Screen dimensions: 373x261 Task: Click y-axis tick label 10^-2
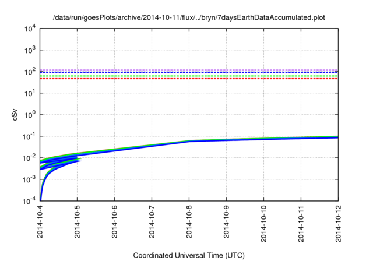[29, 158]
